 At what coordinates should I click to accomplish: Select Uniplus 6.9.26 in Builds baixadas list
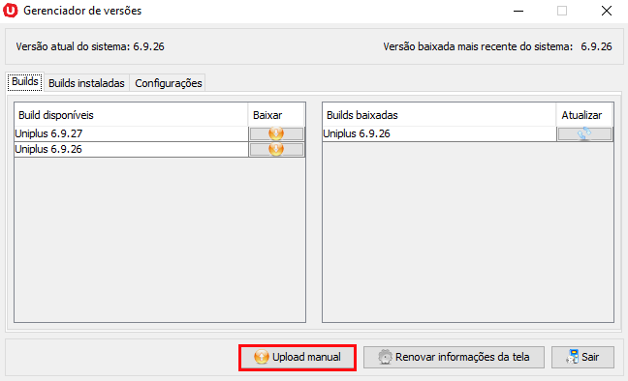click(x=439, y=133)
